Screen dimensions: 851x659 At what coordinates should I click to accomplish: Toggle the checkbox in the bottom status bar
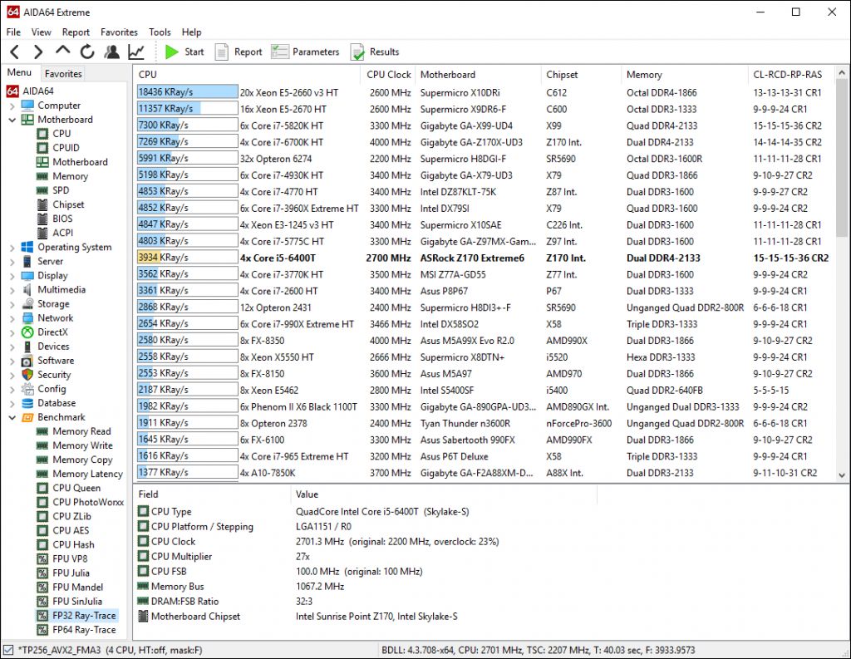tap(7, 650)
